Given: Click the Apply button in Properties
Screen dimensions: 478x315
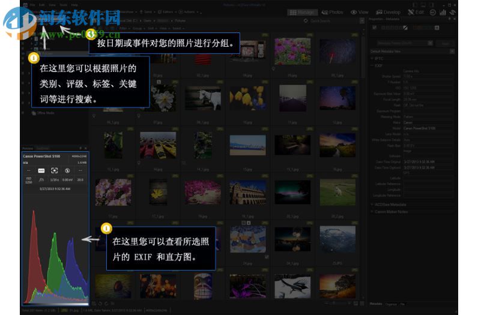Looking at the screenshot, I should click(445, 43).
